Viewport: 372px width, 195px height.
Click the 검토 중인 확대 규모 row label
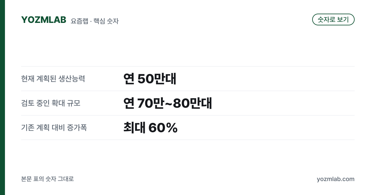51,103
